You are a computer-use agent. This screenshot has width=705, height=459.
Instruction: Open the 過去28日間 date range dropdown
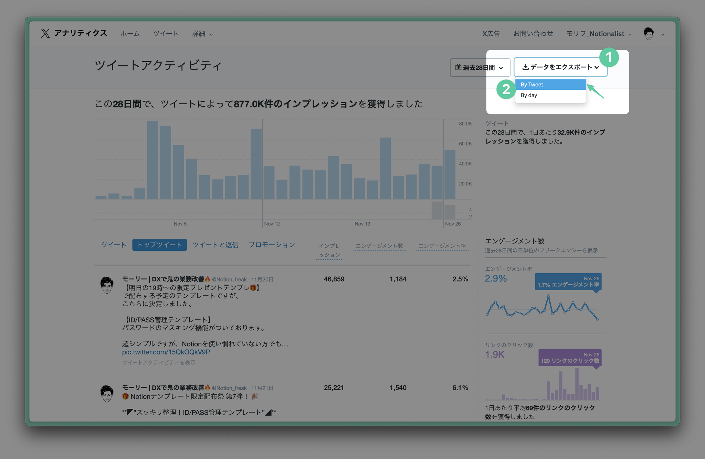coord(480,68)
